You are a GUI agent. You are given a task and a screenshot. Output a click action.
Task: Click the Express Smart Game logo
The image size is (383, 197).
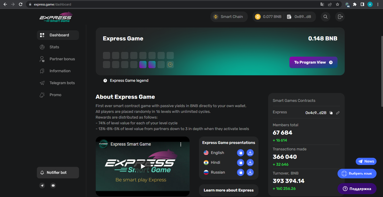click(56, 18)
